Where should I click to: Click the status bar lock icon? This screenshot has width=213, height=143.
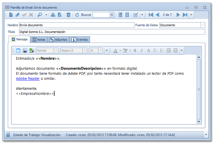8,135
